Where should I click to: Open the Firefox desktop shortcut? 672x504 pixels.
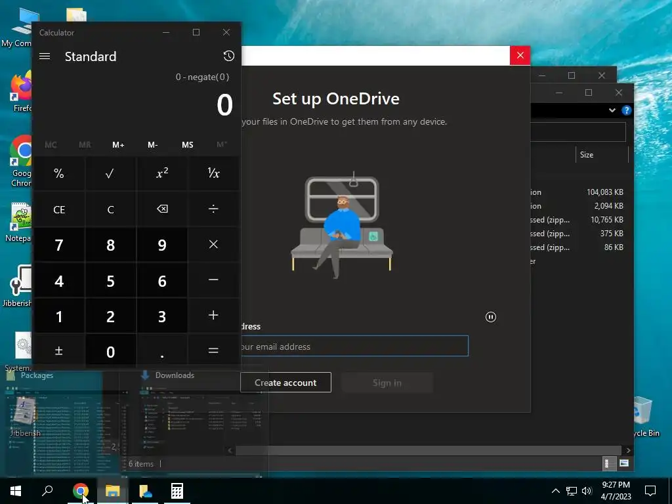tap(22, 92)
